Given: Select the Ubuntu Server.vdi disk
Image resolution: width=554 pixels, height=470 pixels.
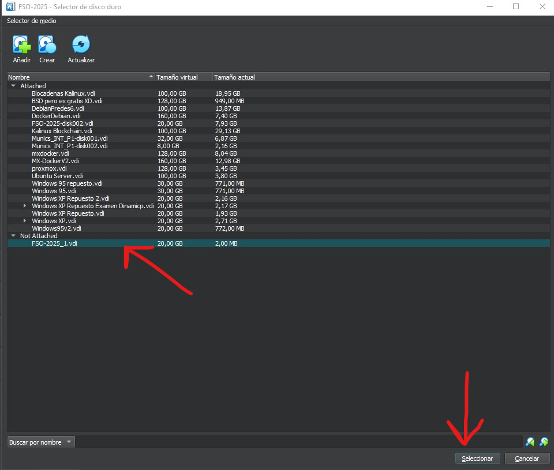Looking at the screenshot, I should click(x=57, y=176).
